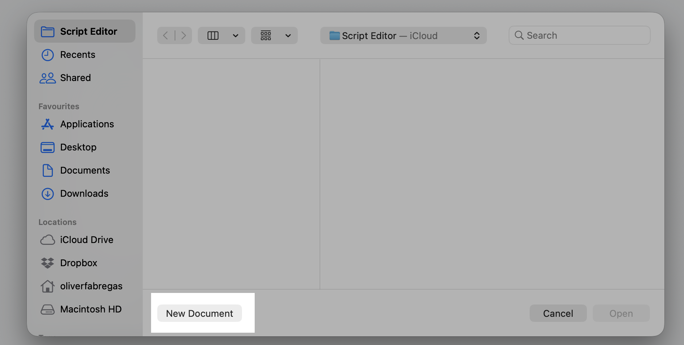The height and width of the screenshot is (345, 684).
Task: Click the Open button
Action: click(621, 313)
